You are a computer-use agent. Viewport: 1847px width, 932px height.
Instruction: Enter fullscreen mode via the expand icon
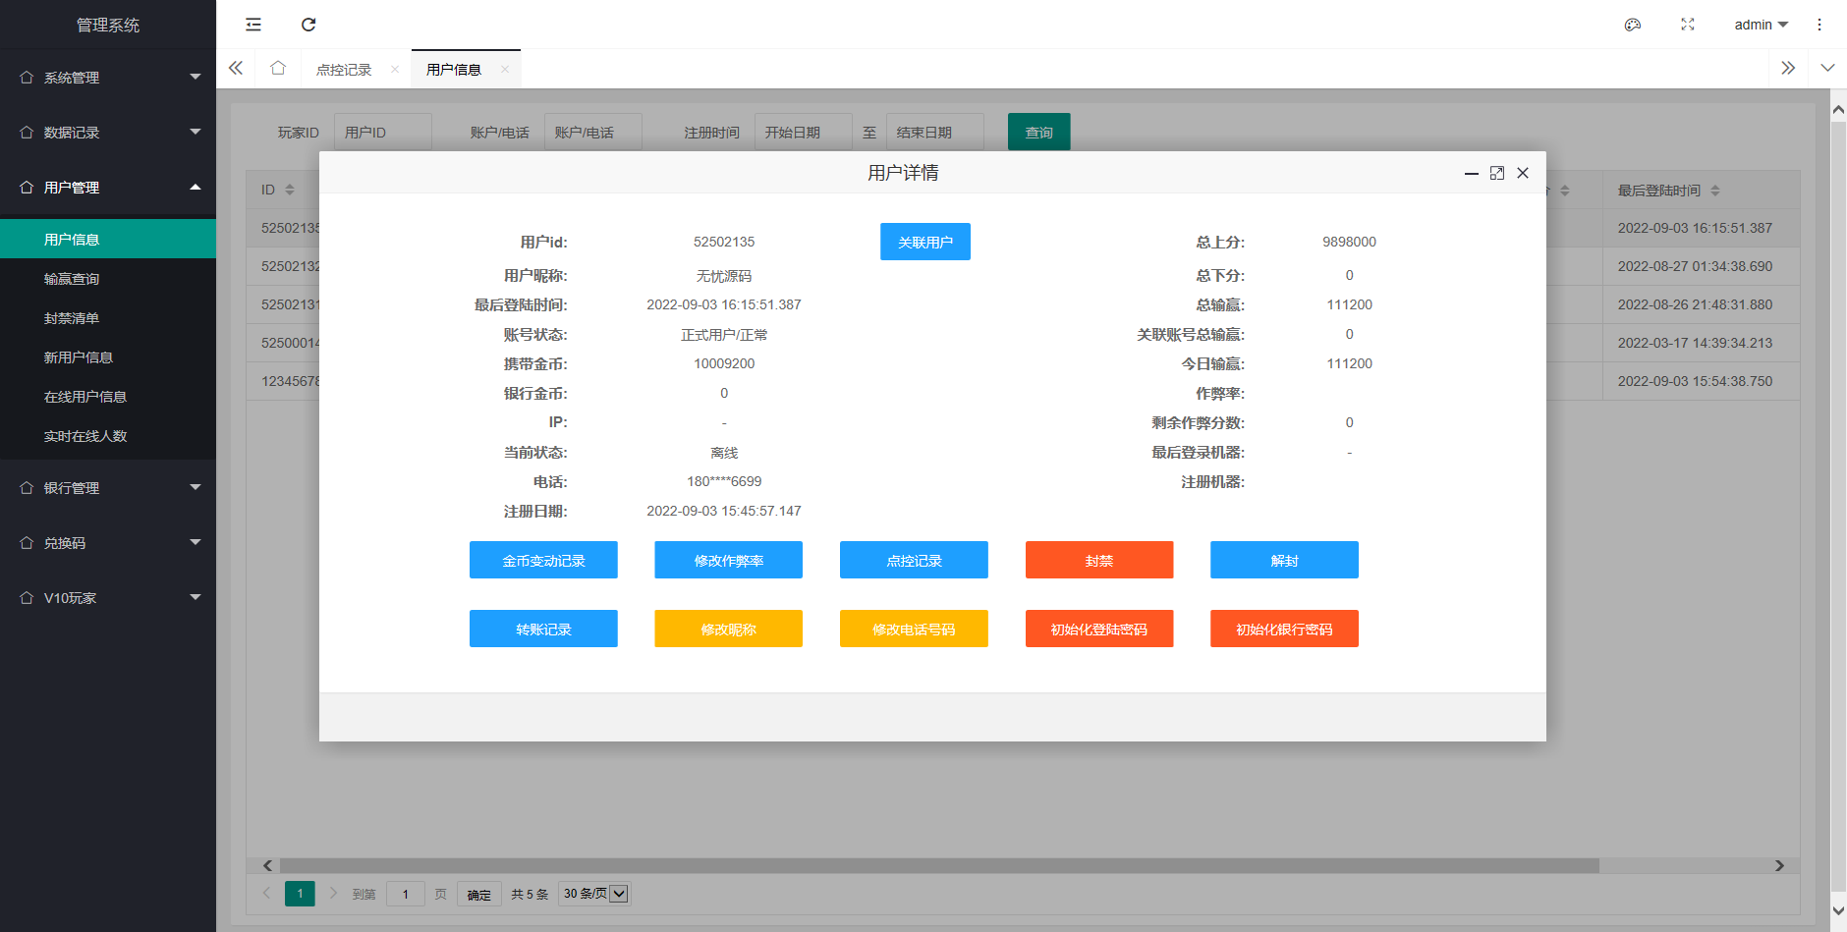pyautogui.click(x=1688, y=24)
